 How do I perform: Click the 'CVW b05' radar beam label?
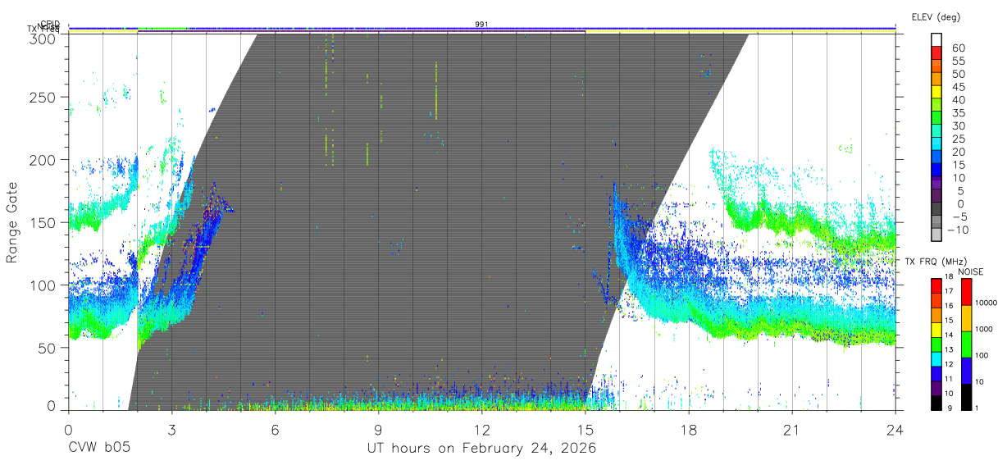click(99, 449)
